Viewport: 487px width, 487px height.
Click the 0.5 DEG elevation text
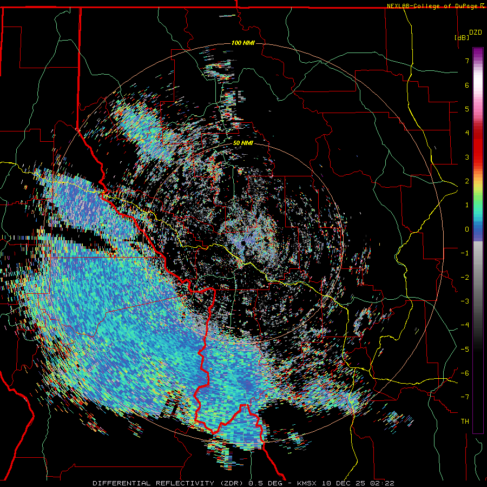pos(266,483)
